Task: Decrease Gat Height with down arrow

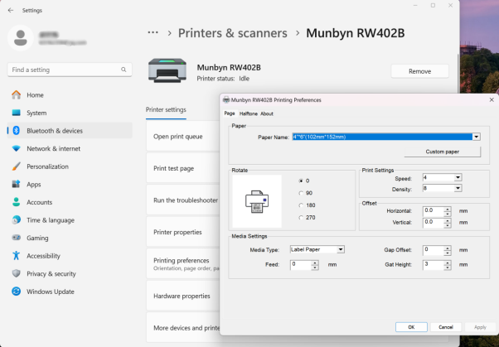Action: (x=448, y=267)
